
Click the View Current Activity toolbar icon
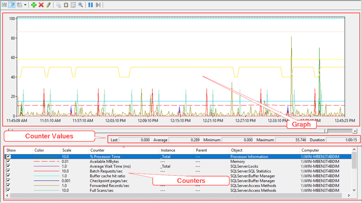4,5
